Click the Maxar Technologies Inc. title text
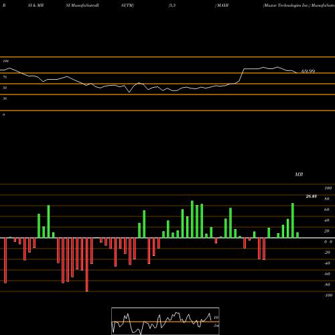Image resolution: width=335 pixels, height=335 pixels. pos(287,5)
